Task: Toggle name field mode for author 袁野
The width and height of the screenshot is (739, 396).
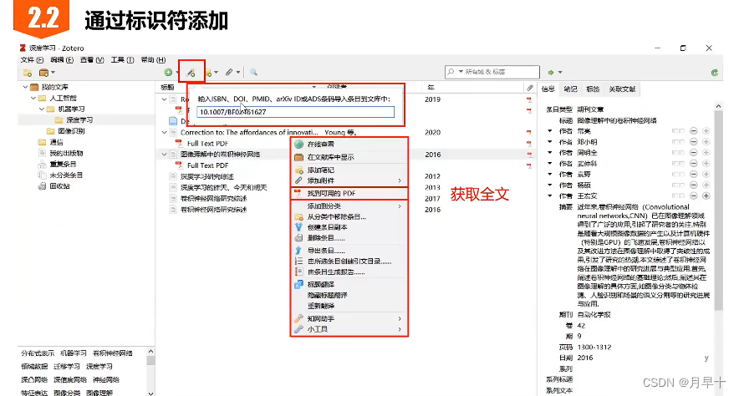Action: click(x=678, y=175)
